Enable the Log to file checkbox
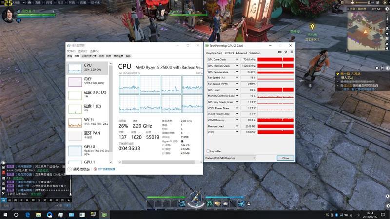The width and height of the screenshot is (390, 219). [208, 151]
